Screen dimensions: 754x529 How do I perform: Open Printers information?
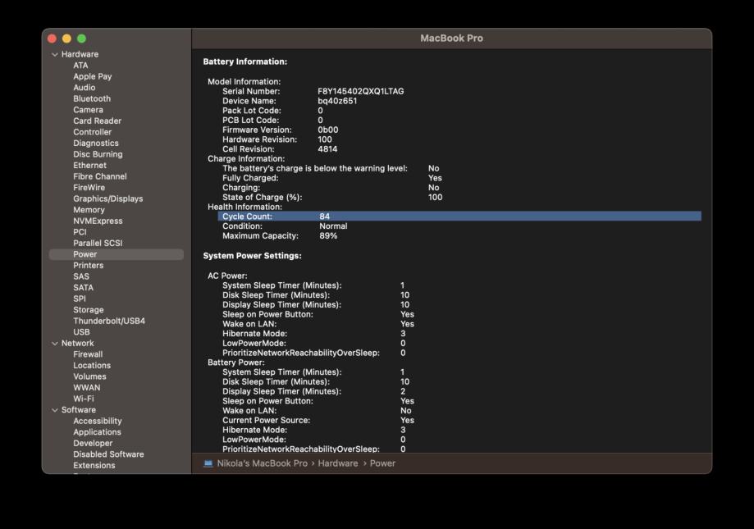tap(89, 265)
